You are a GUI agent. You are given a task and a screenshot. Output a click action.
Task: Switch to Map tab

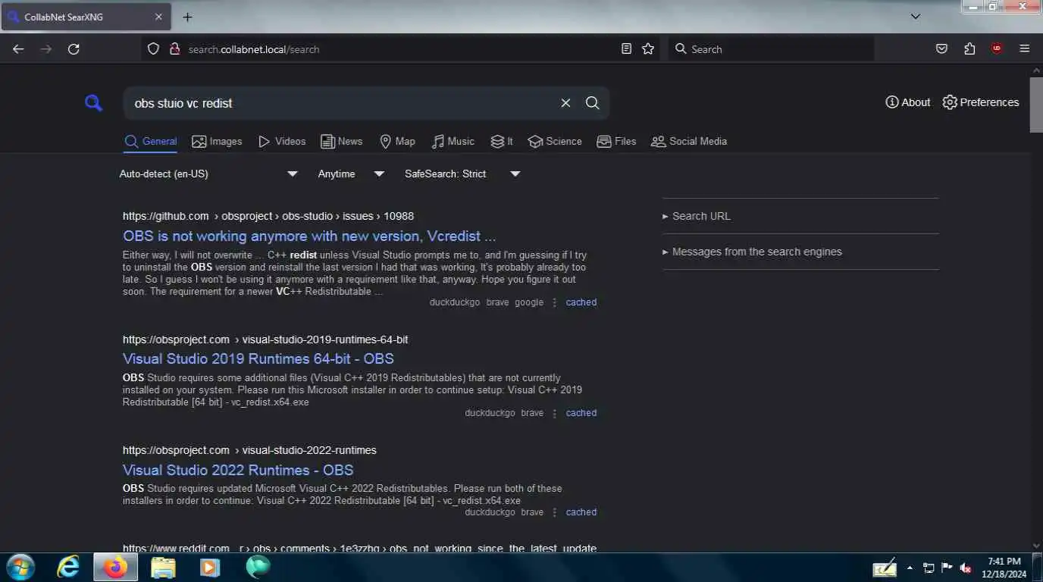click(397, 142)
